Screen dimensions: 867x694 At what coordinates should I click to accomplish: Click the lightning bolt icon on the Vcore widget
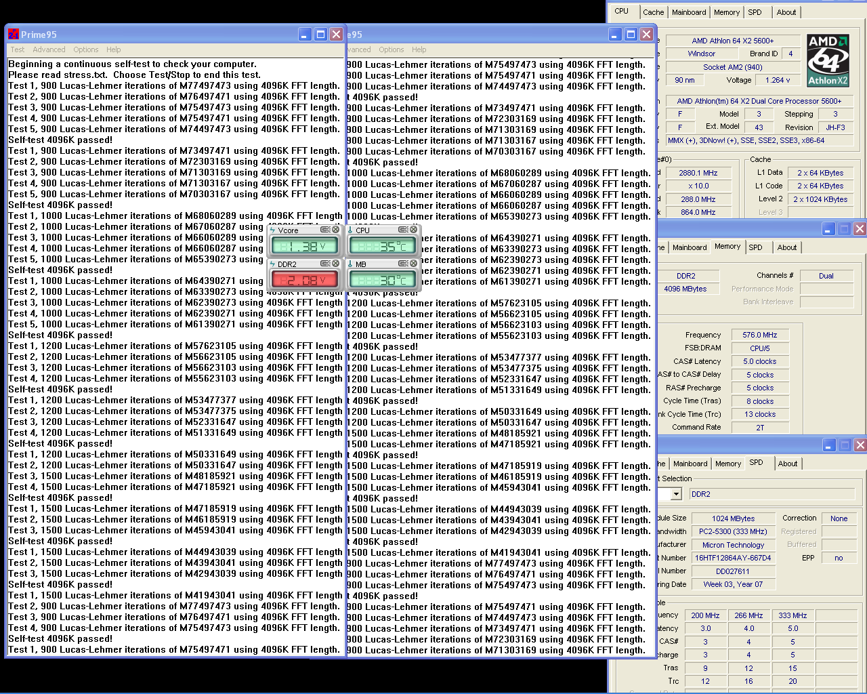pos(274,230)
